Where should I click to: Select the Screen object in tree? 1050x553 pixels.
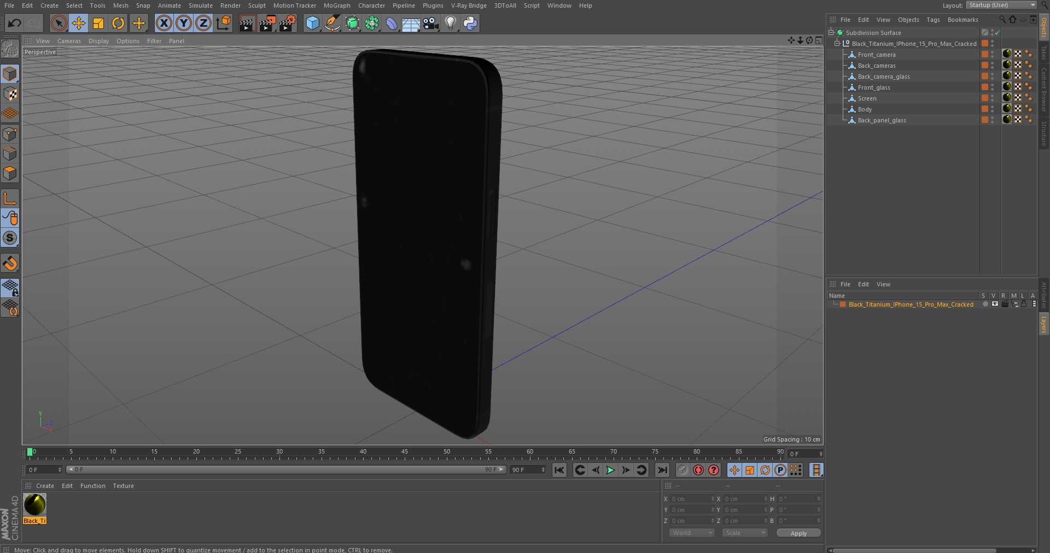[x=867, y=98]
